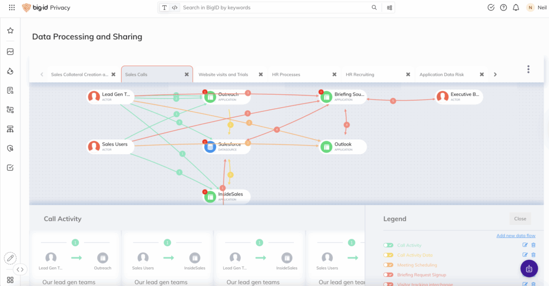Select the Outreach application node
The height and width of the screenshot is (286, 549).
(227, 96)
